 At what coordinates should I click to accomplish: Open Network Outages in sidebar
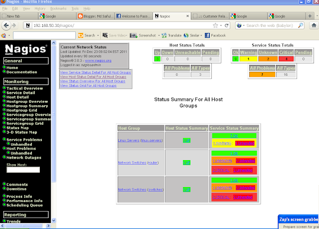click(x=24, y=158)
